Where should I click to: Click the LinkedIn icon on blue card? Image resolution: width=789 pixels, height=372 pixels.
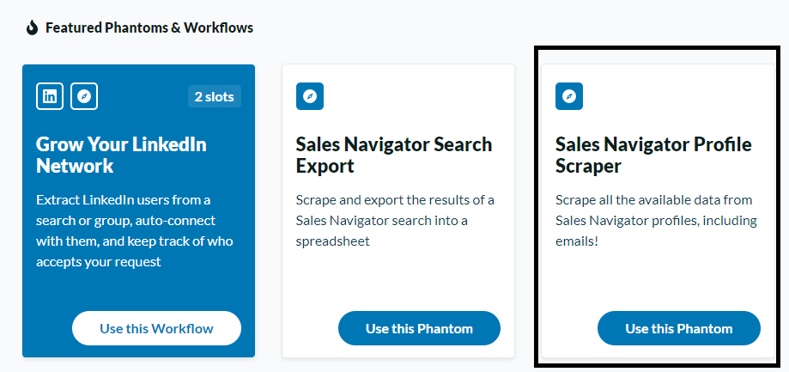(x=49, y=96)
